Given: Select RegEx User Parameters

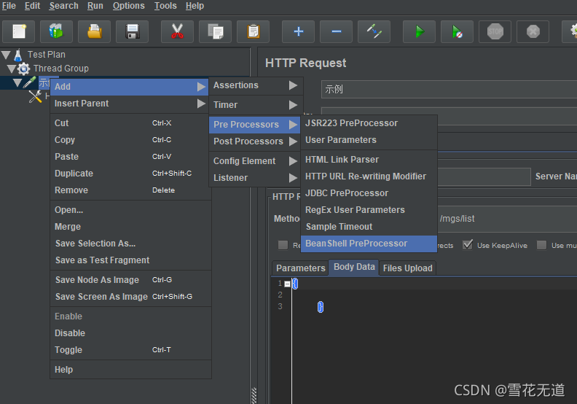Looking at the screenshot, I should [x=369, y=210].
